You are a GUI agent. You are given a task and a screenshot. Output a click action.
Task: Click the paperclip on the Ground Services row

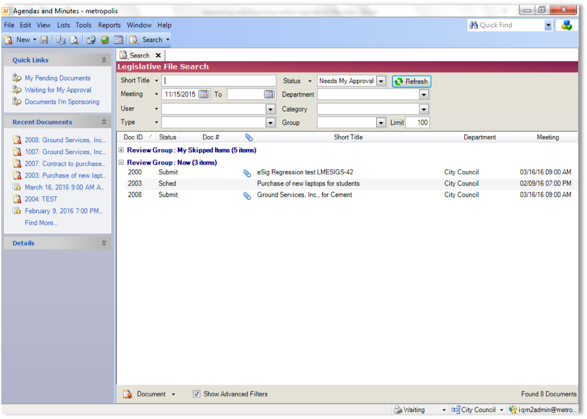[x=247, y=196]
